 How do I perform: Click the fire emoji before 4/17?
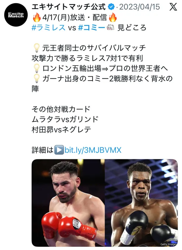[x=37, y=17]
